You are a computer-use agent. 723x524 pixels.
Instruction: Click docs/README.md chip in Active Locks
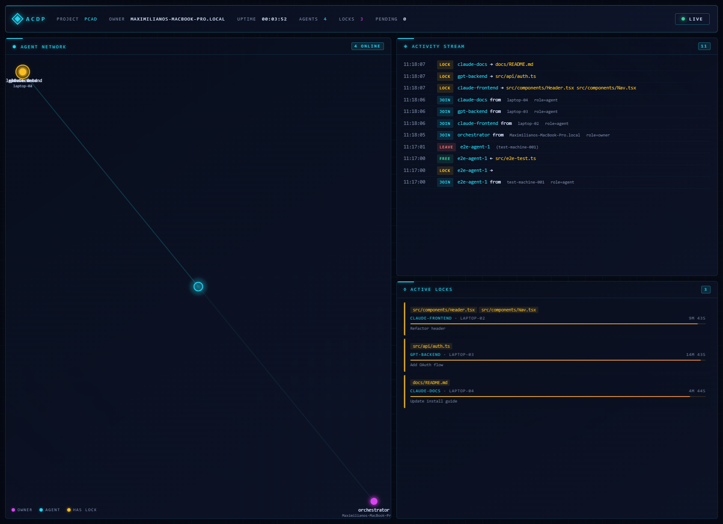coord(430,382)
